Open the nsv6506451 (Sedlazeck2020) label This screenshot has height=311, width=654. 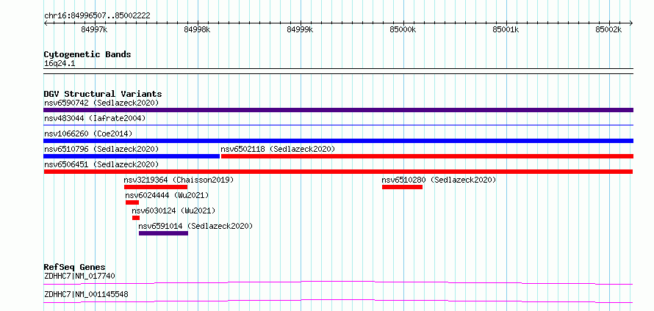(101, 164)
